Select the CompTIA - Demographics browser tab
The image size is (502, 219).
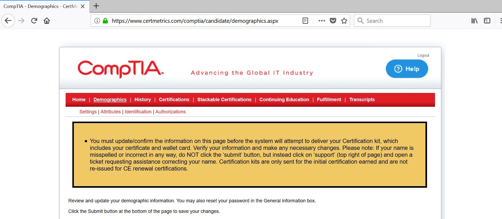[x=45, y=6]
